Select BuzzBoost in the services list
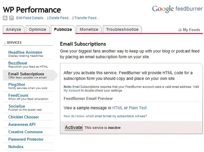This screenshot has height=152, width=204. pyautogui.click(x=18, y=63)
